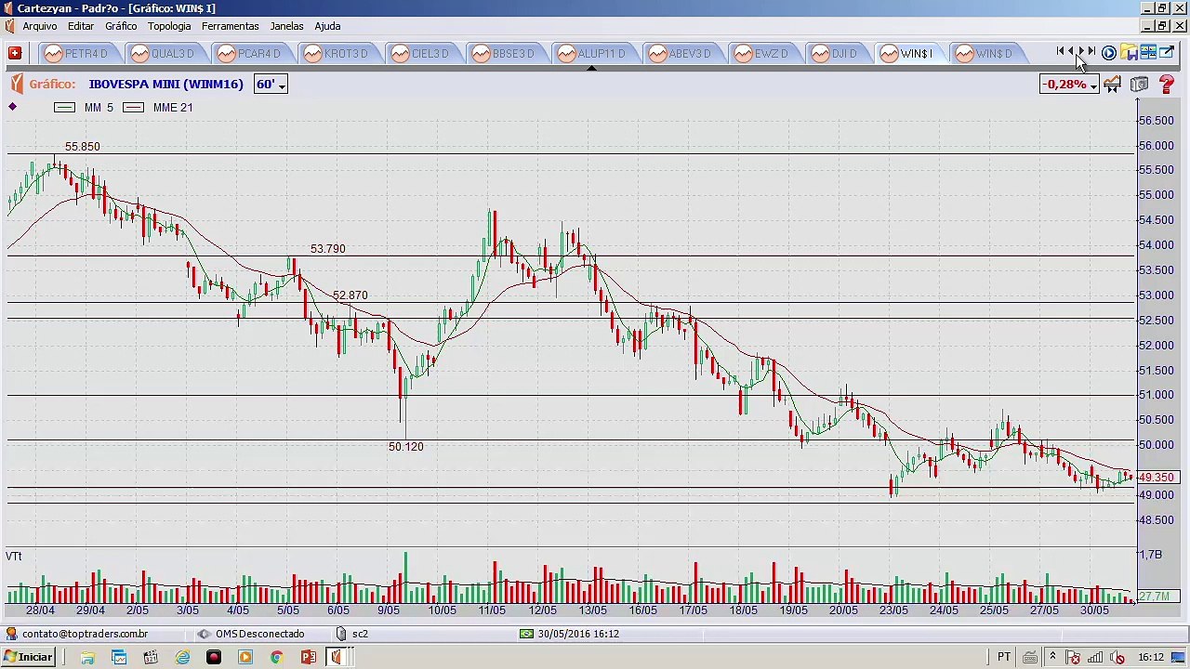Select the DJI D chart tab
This screenshot has width=1190, height=669.
pyautogui.click(x=834, y=54)
